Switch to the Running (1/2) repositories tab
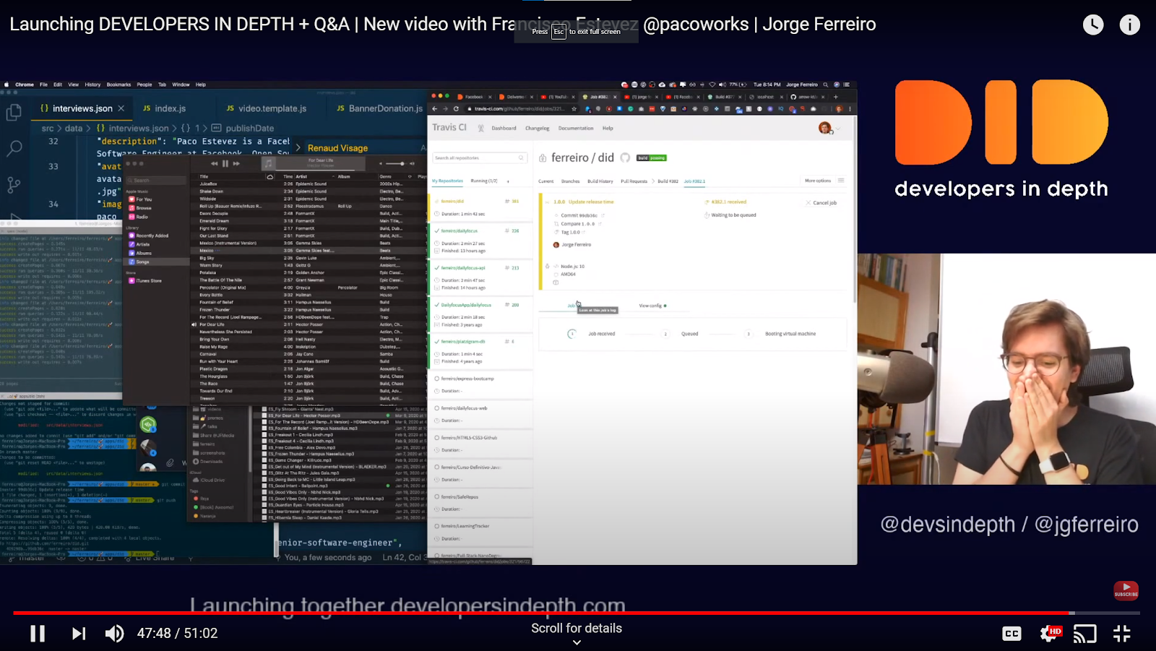This screenshot has width=1156, height=651. coord(484,181)
